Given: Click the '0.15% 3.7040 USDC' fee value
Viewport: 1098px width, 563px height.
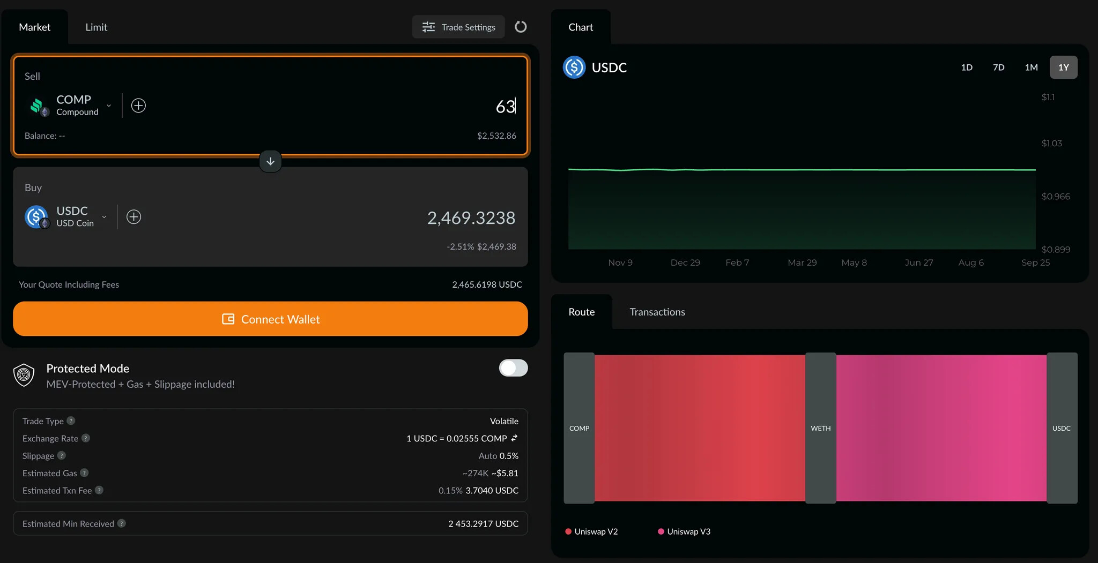Looking at the screenshot, I should pos(478,490).
